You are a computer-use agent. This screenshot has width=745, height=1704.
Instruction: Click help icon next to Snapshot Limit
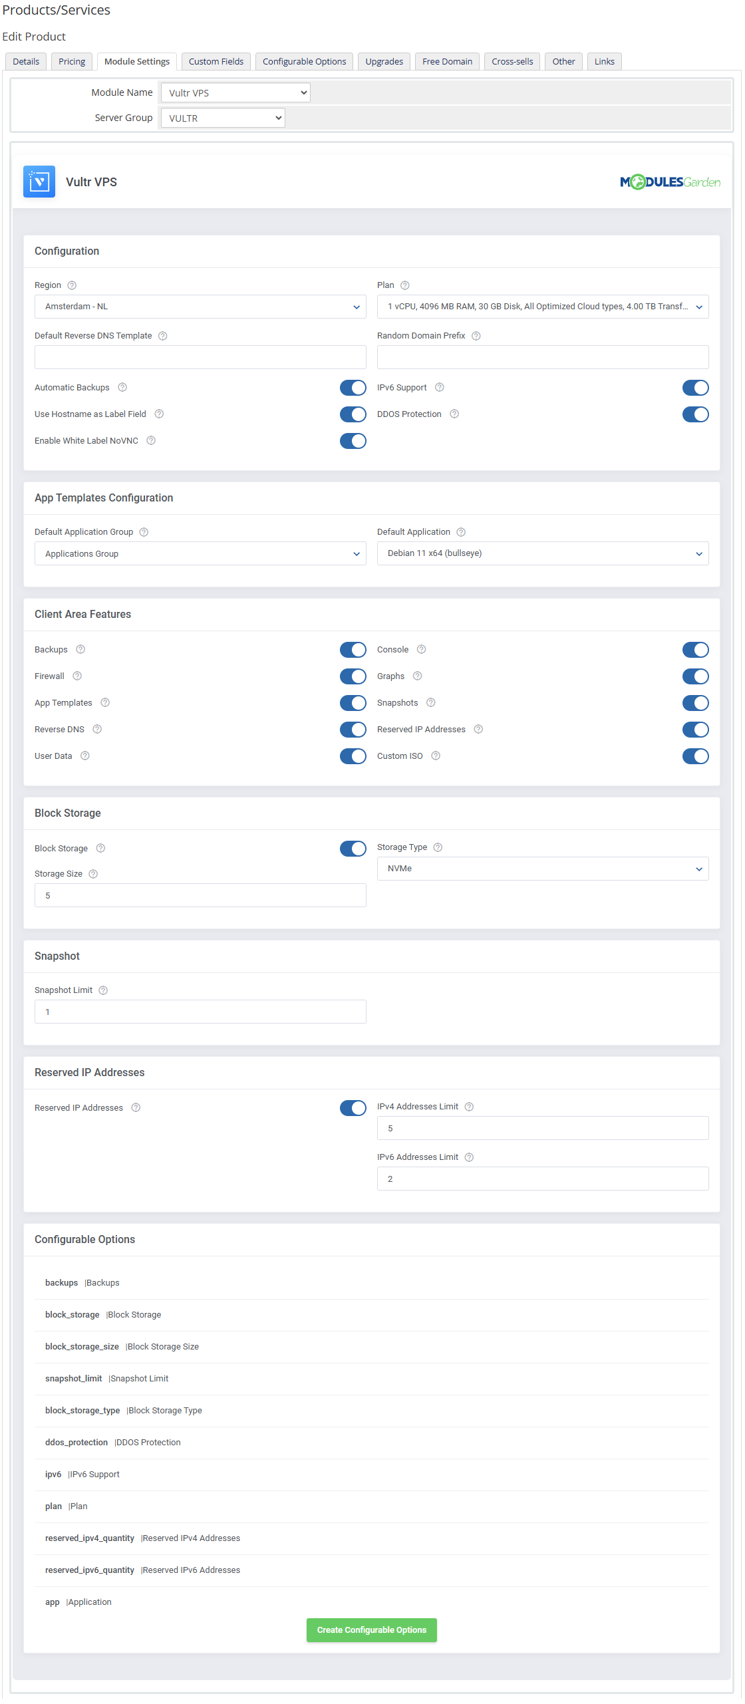103,990
